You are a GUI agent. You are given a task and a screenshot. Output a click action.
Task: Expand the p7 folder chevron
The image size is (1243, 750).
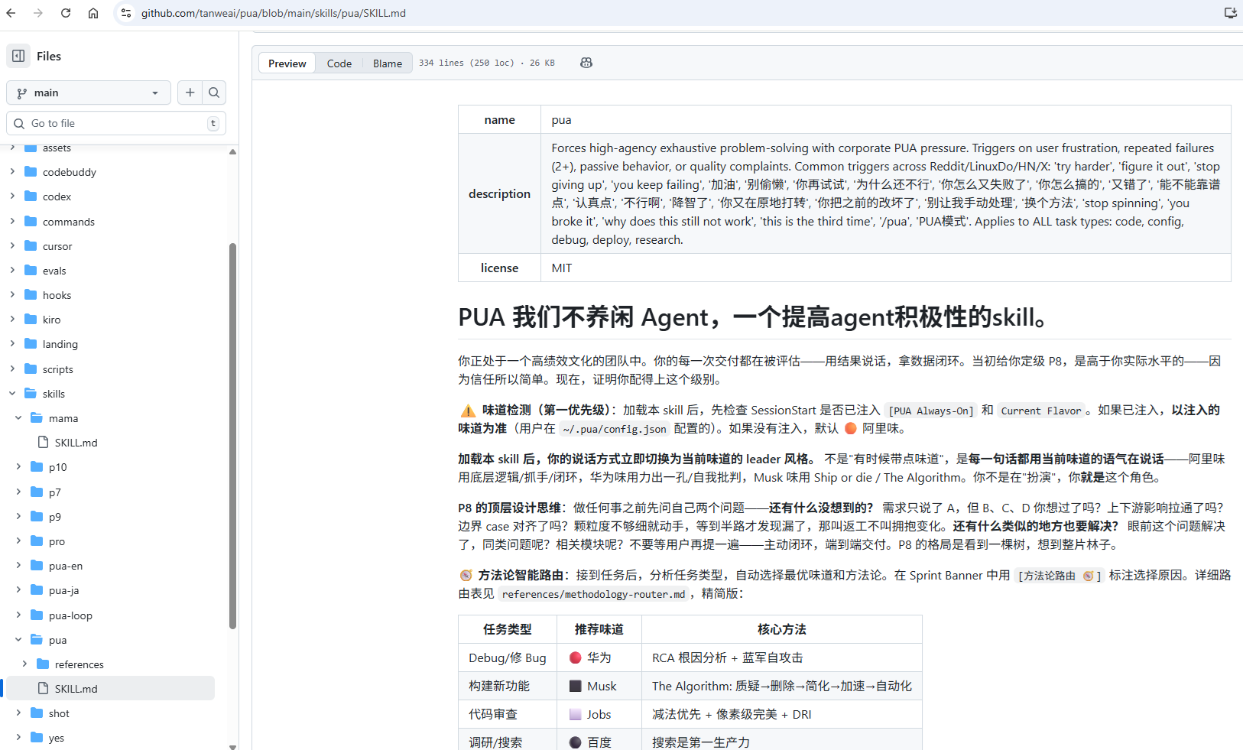click(18, 492)
